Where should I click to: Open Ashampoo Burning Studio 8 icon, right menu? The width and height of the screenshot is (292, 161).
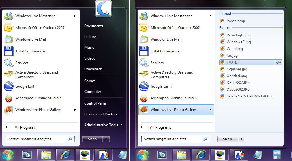[144, 98]
